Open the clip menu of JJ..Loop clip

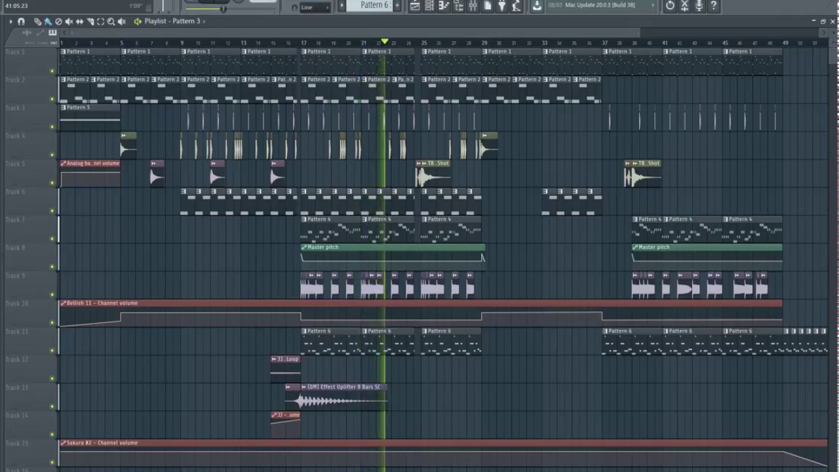pyautogui.click(x=274, y=359)
